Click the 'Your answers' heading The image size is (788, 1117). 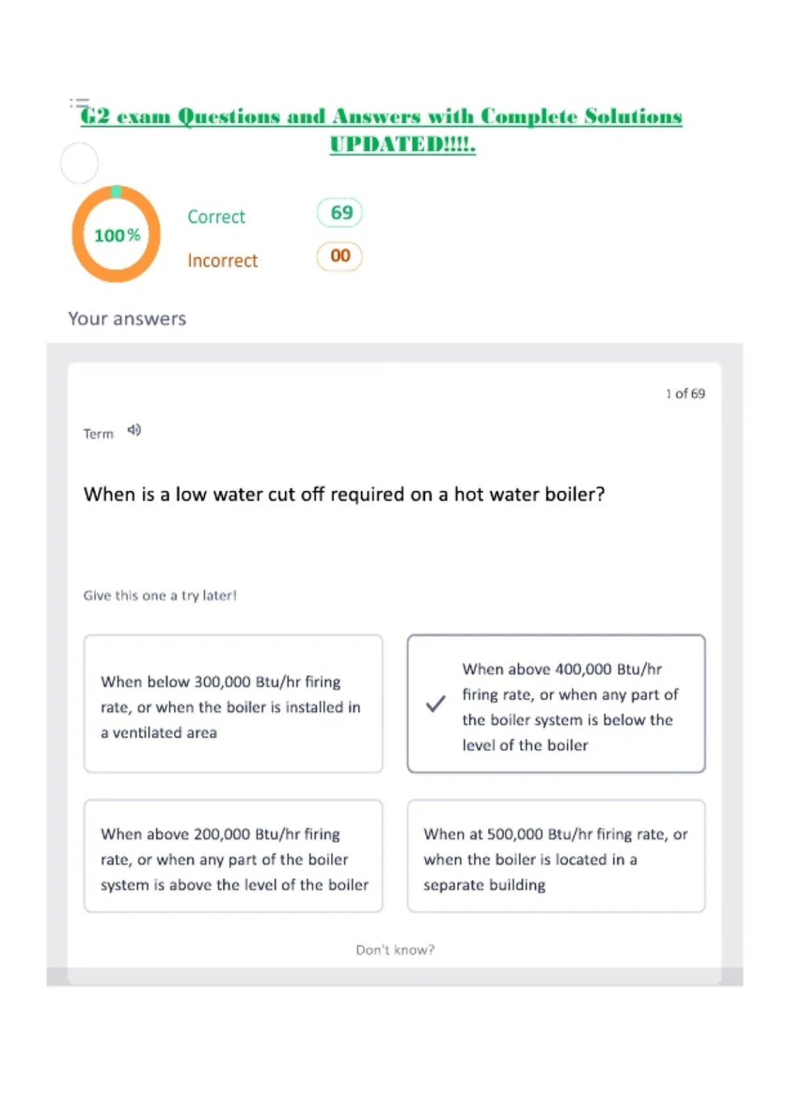127,319
